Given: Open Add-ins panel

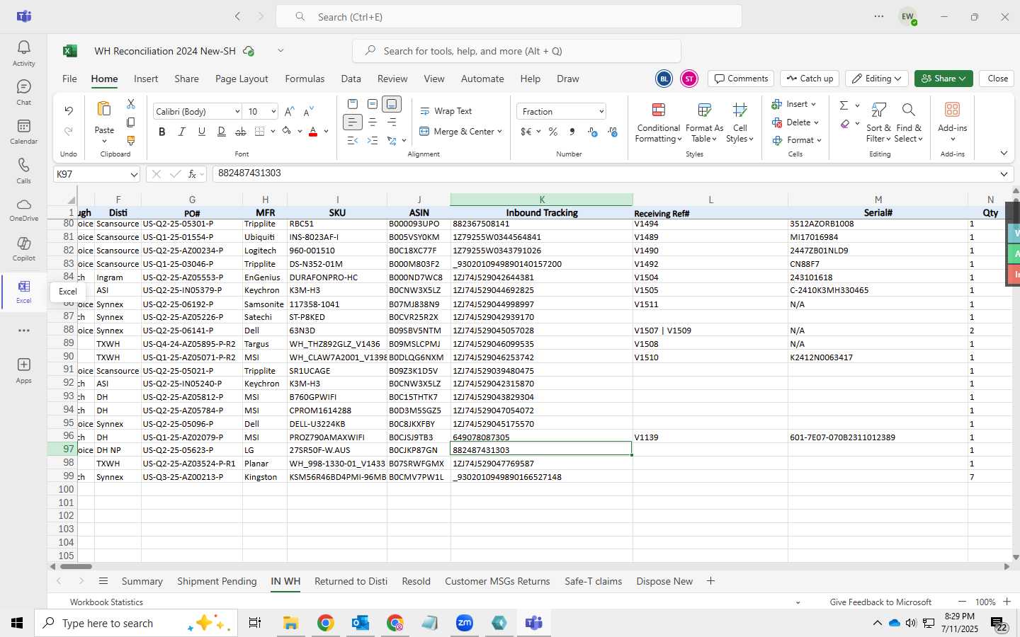Looking at the screenshot, I should coord(952,122).
